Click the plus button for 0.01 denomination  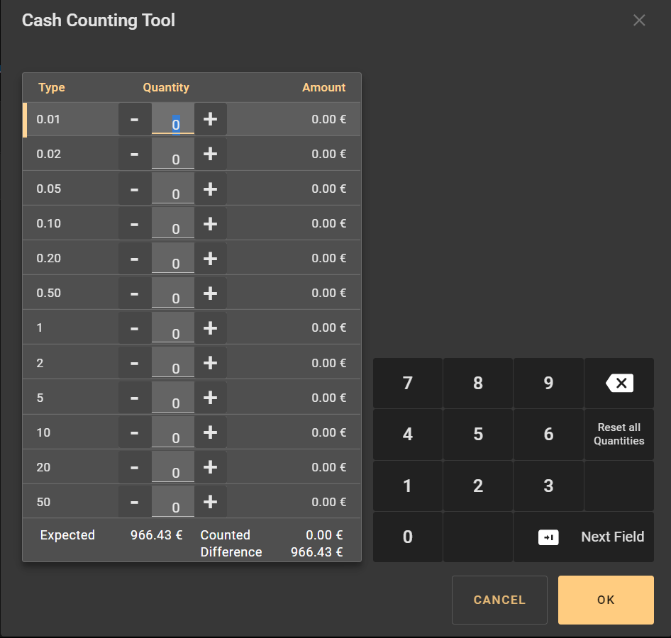point(210,119)
